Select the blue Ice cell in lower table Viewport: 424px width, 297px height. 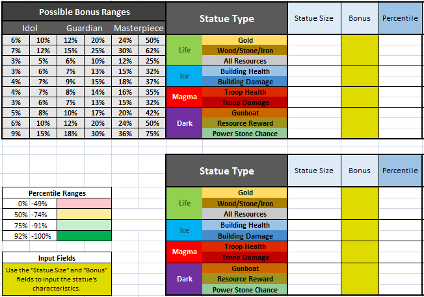pyautogui.click(x=184, y=230)
